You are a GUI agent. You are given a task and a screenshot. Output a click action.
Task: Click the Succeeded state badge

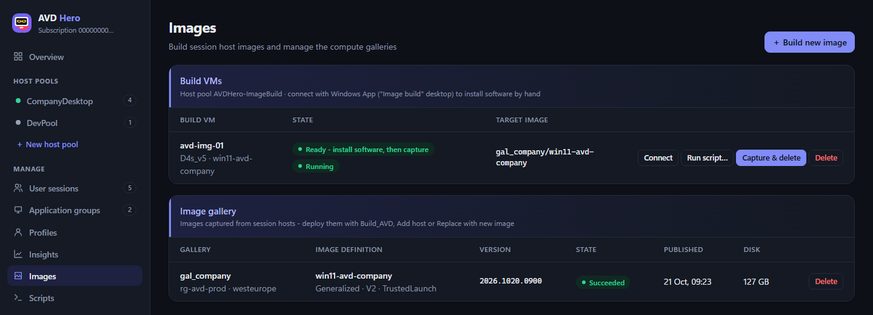(603, 282)
